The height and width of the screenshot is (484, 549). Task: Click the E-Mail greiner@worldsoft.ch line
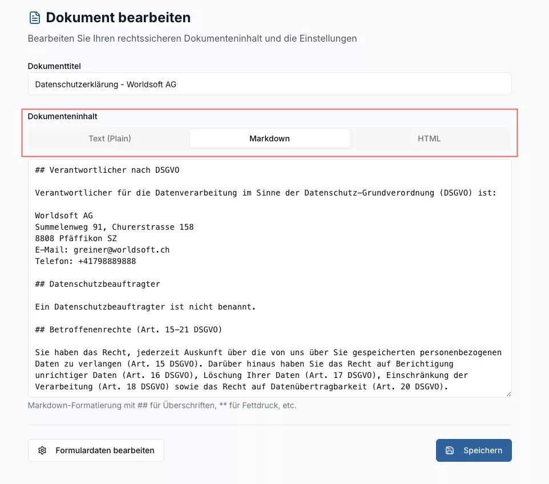(x=102, y=250)
